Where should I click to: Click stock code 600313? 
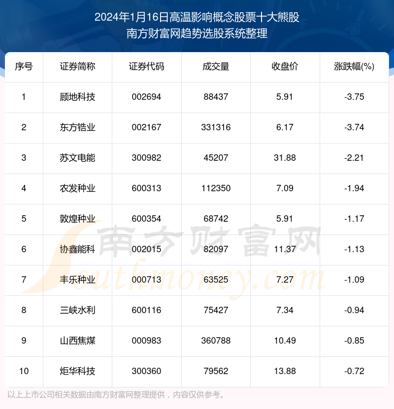pyautogui.click(x=146, y=188)
